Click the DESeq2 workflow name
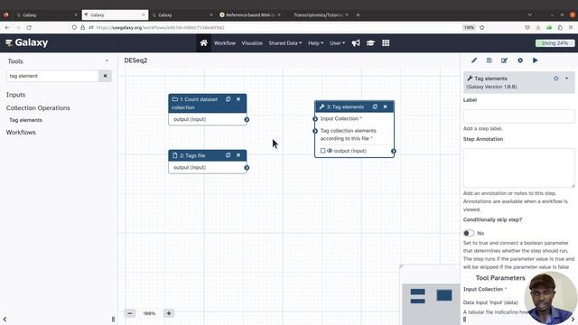578x325 pixels. tap(135, 60)
